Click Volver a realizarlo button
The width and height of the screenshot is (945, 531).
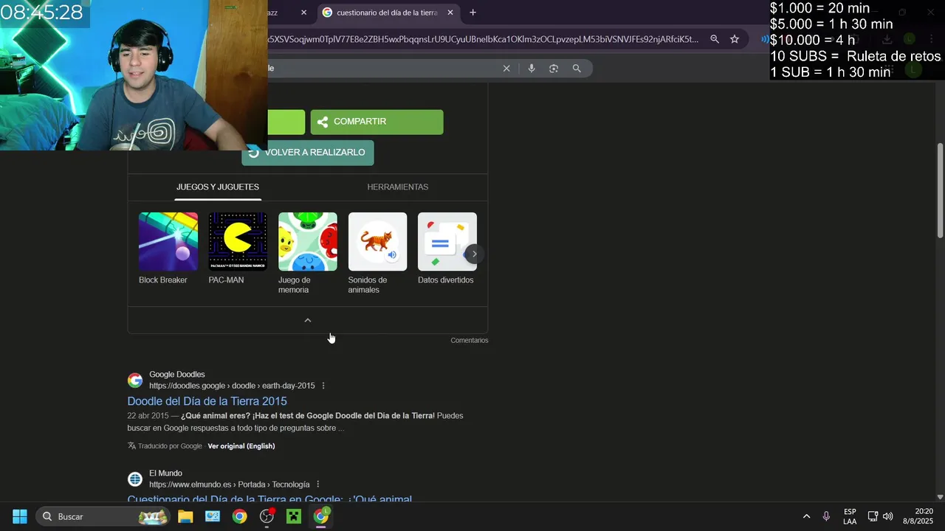click(308, 153)
